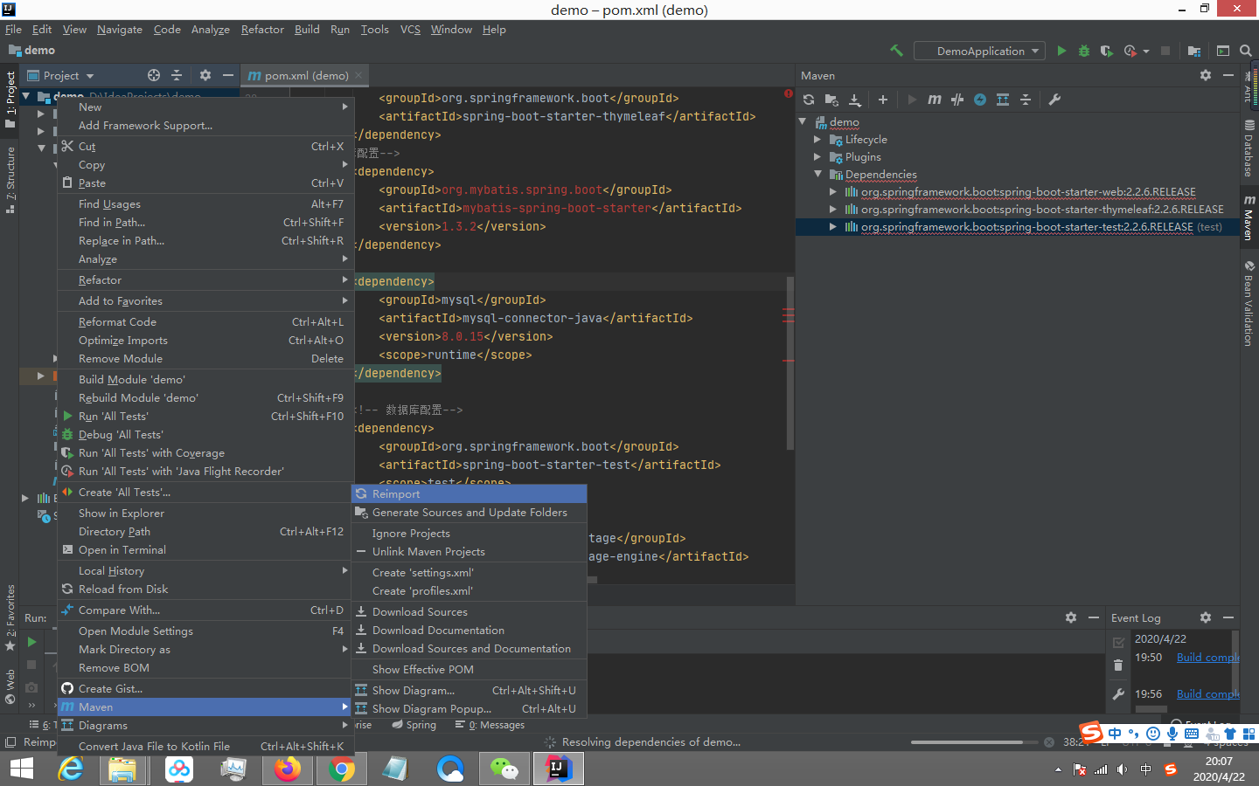Collapse Dependencies node in Maven tree
Screen dimensions: 1259x786
[817, 175]
